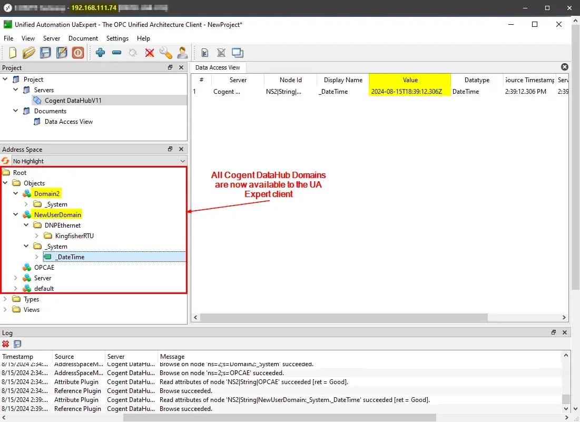
Task: Save the project with the floppy disk icon
Action: click(46, 53)
